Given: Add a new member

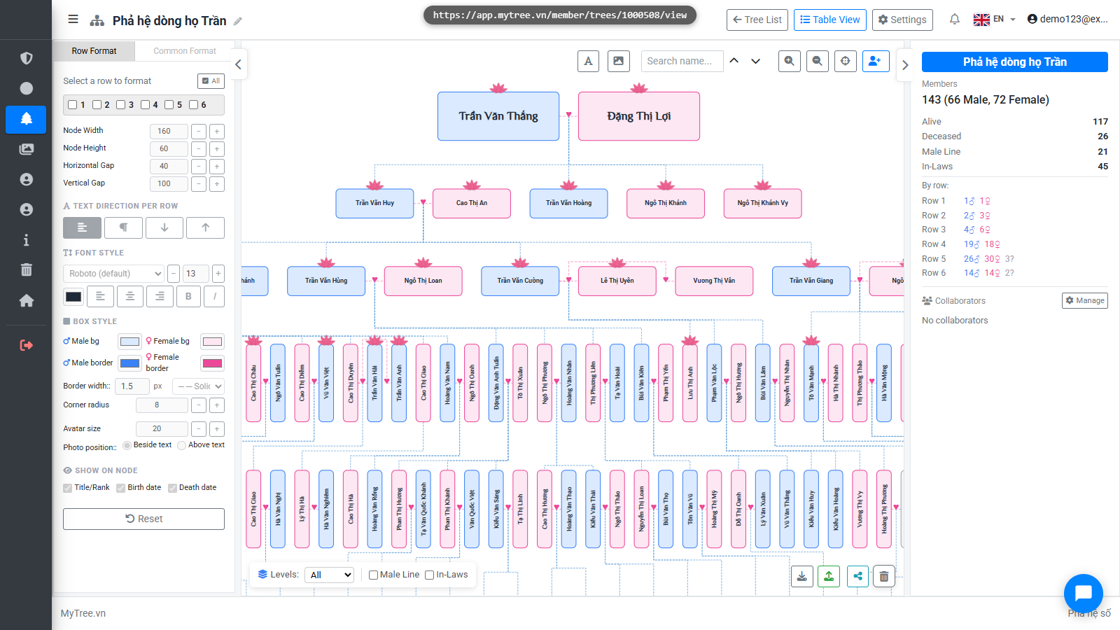Looking at the screenshot, I should pyautogui.click(x=876, y=61).
